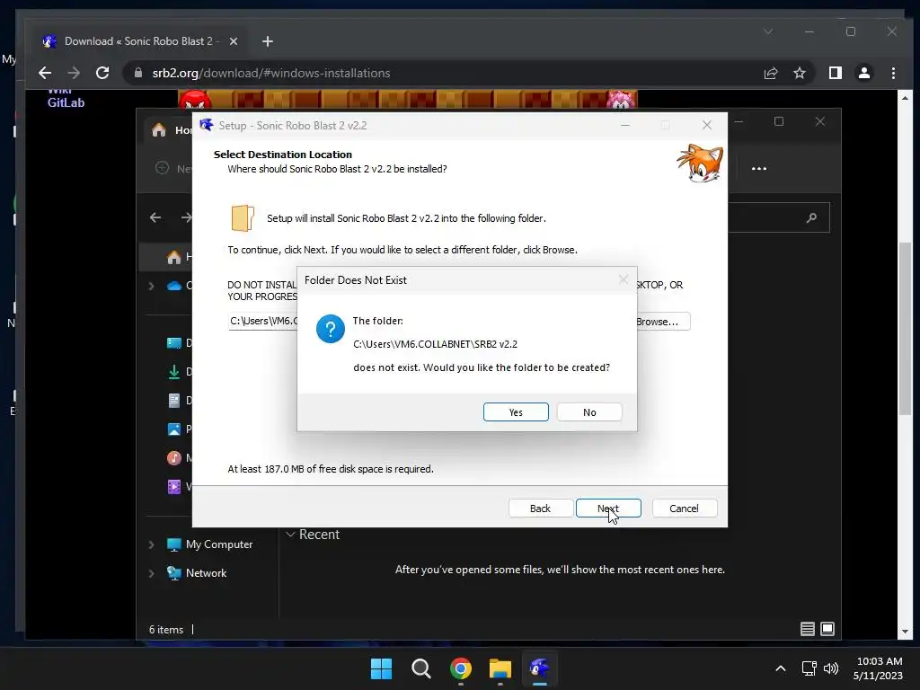Click the Documents icon in navigation pane

[x=173, y=400]
